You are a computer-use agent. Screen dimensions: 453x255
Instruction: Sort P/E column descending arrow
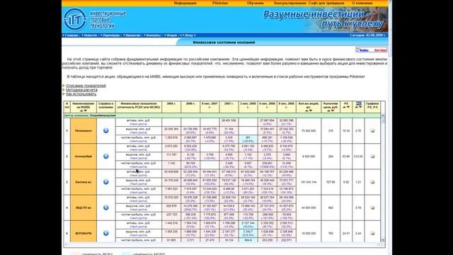pos(348,107)
